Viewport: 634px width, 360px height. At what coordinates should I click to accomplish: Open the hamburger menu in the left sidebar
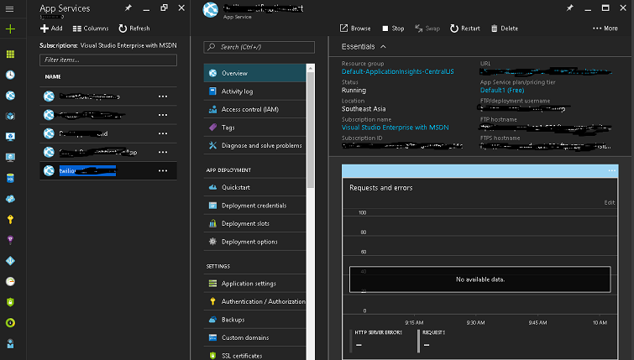click(x=10, y=8)
